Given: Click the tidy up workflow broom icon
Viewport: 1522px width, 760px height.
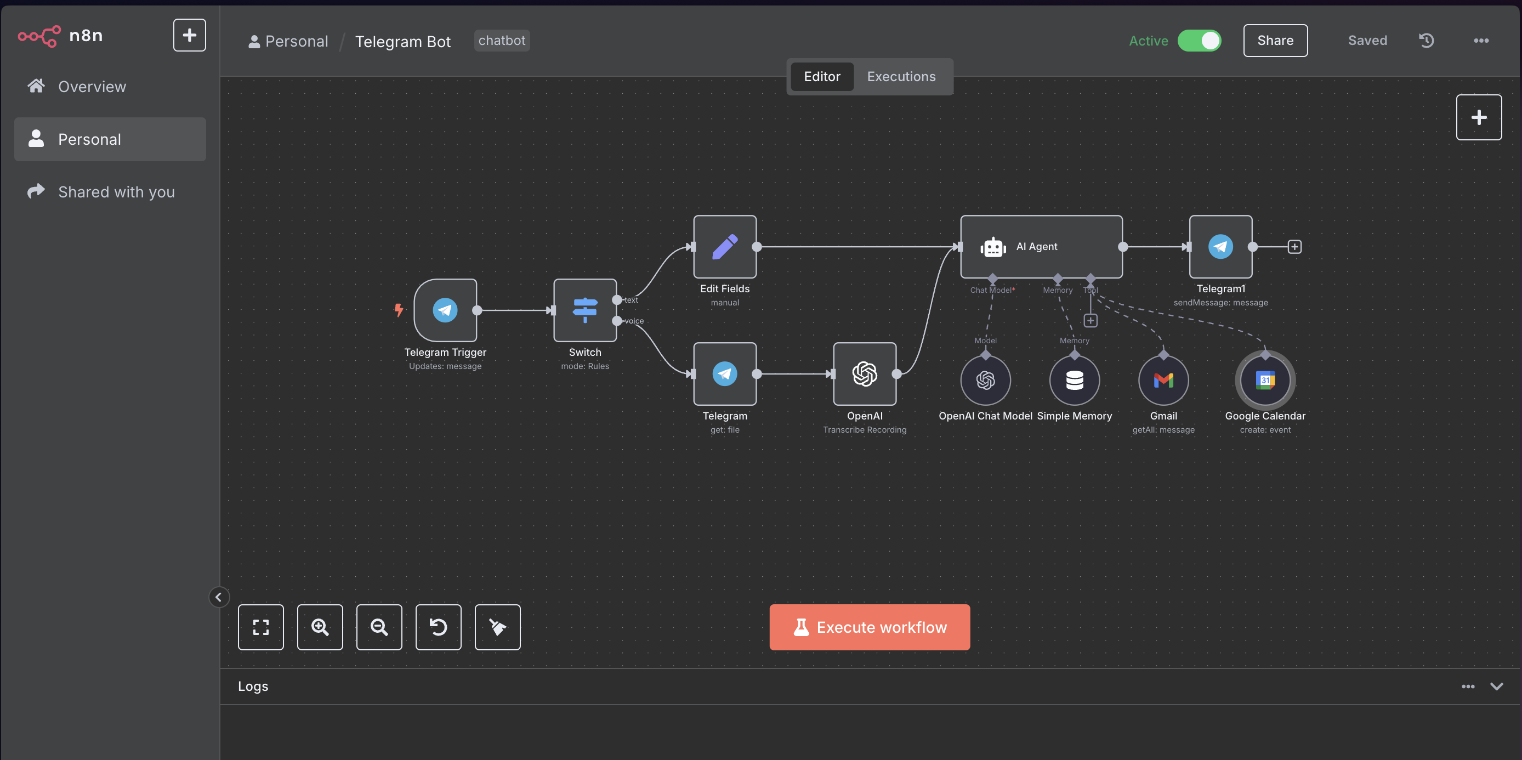Looking at the screenshot, I should (x=497, y=626).
